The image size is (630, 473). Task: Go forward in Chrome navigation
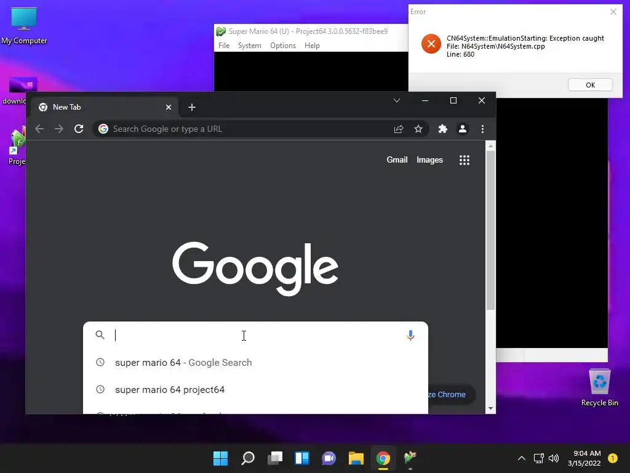[x=59, y=129]
